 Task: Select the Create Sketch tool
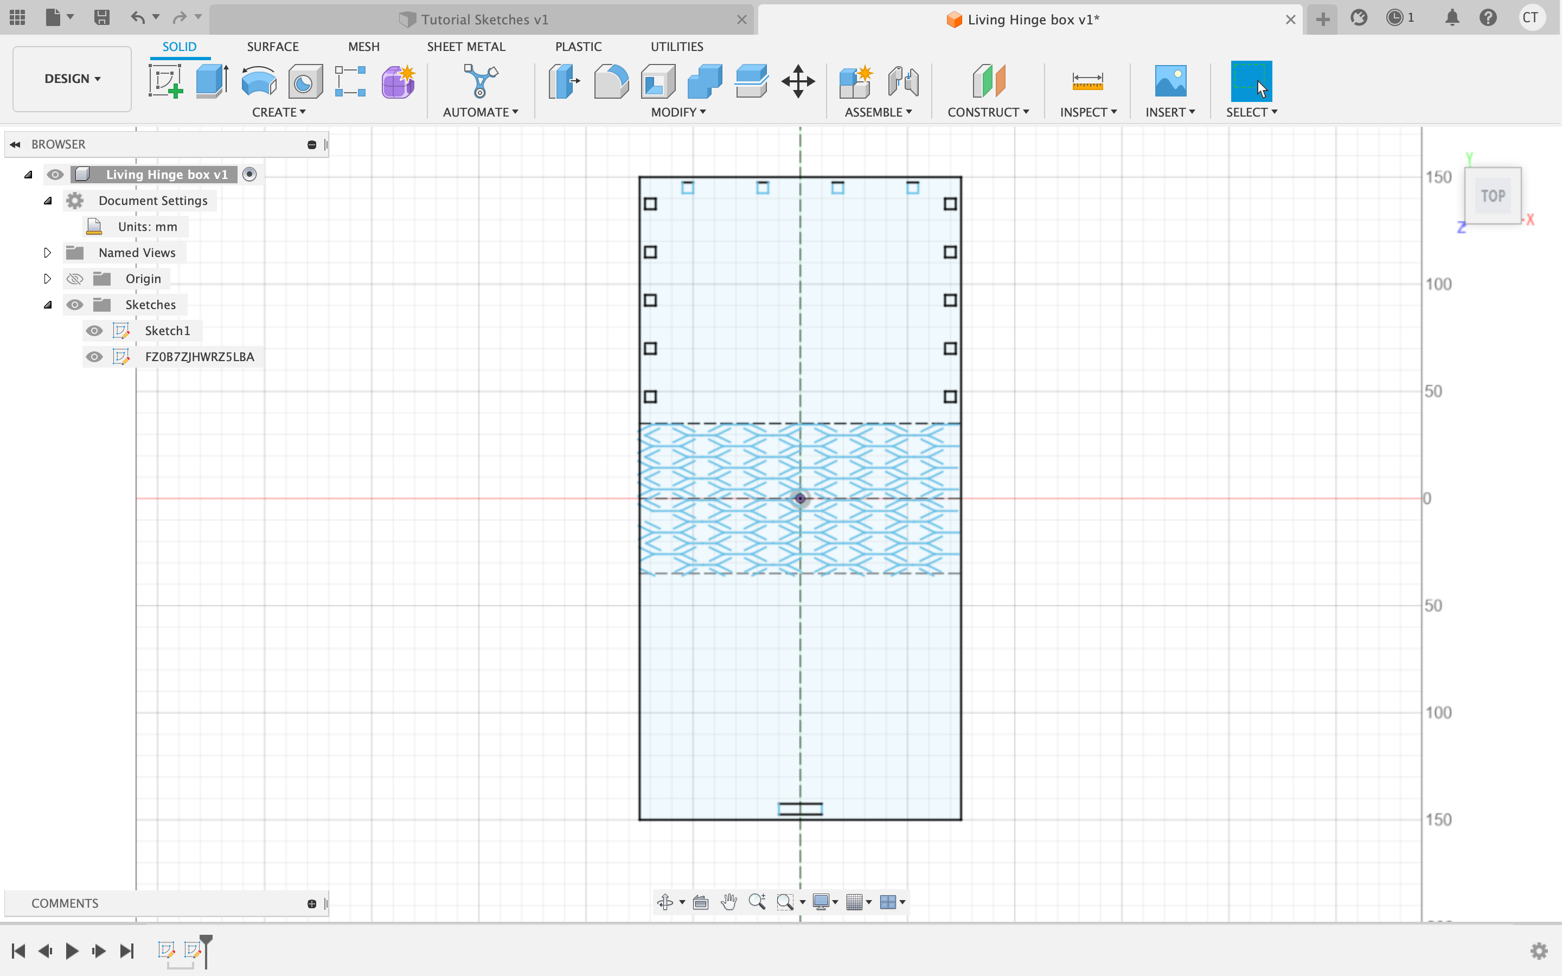pos(165,81)
